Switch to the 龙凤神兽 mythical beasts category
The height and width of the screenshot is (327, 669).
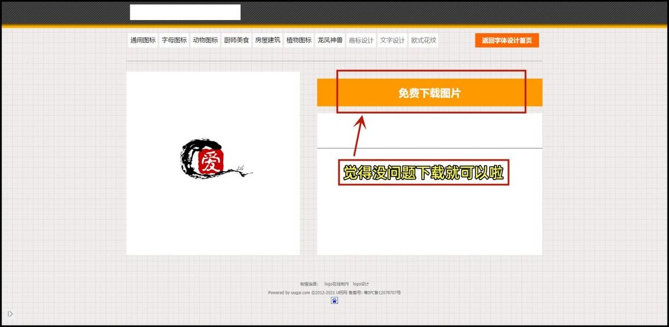330,40
